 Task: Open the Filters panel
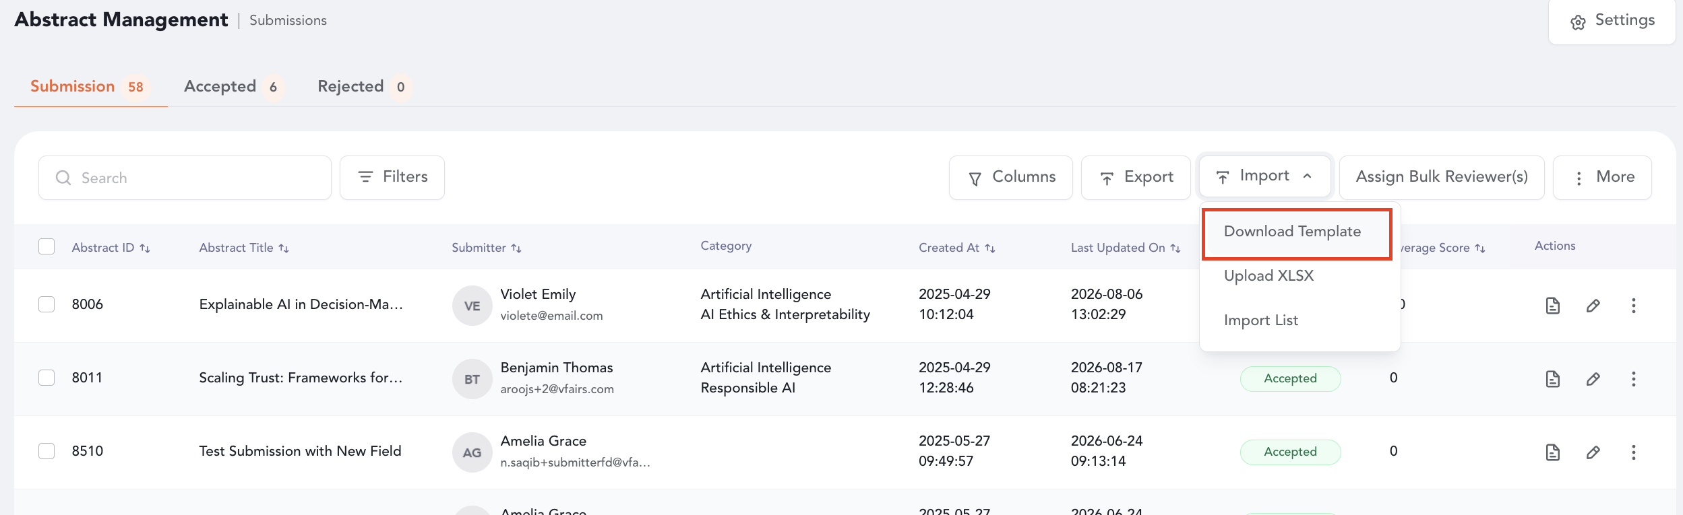(392, 178)
